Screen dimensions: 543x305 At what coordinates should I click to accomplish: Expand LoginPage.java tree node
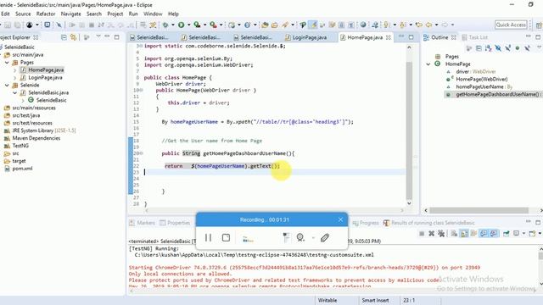(x=14, y=78)
